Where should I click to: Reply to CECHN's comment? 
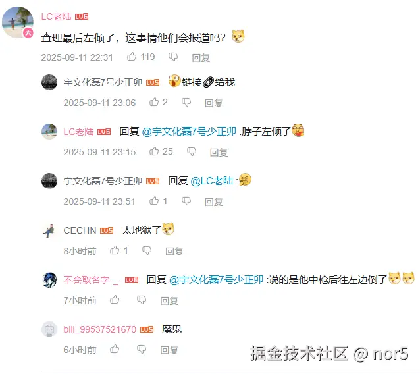coord(174,252)
